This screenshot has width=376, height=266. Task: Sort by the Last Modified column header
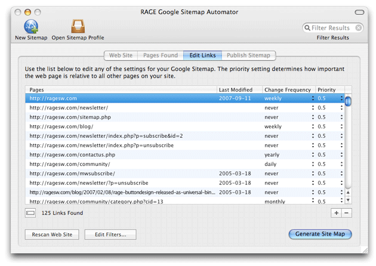point(239,89)
